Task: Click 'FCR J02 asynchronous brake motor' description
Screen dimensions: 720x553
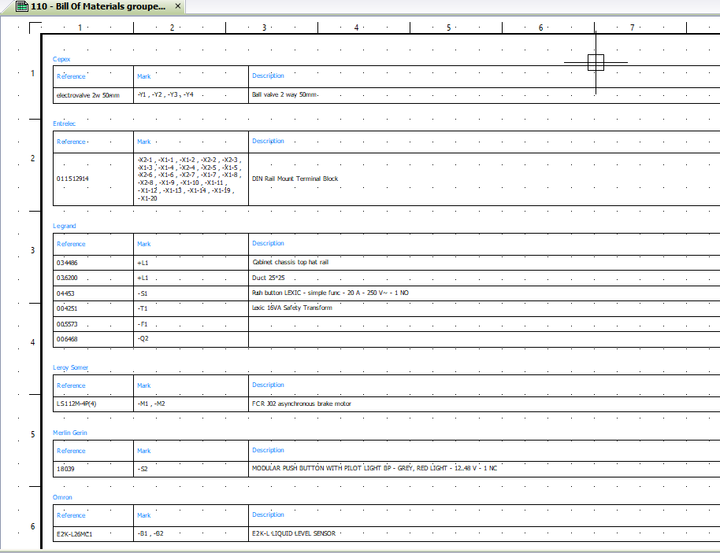Action: point(302,404)
